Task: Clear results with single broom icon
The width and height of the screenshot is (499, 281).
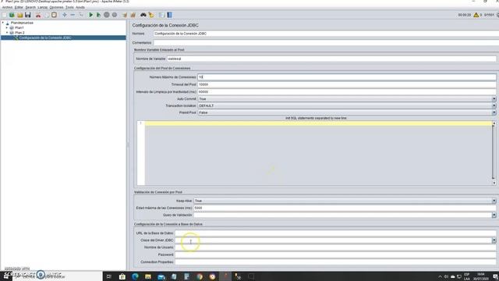Action: (x=125, y=15)
